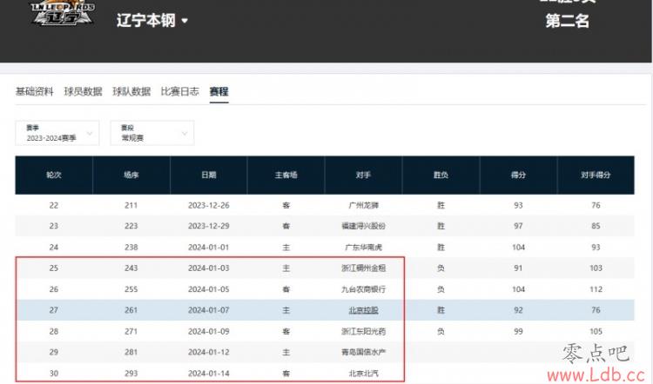Viewport: 653px width, 384px height.
Task: Click the date 2023-12-26 cell
Action: pyautogui.click(x=209, y=205)
